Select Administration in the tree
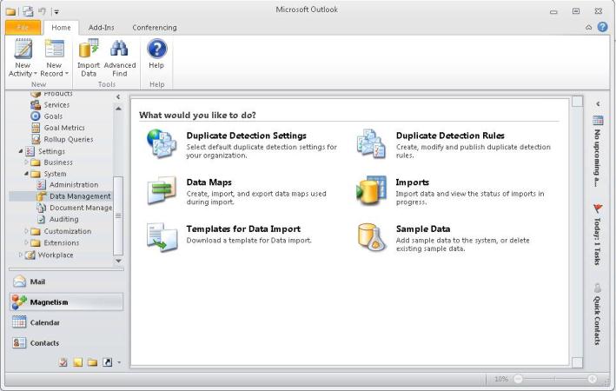 tap(73, 185)
